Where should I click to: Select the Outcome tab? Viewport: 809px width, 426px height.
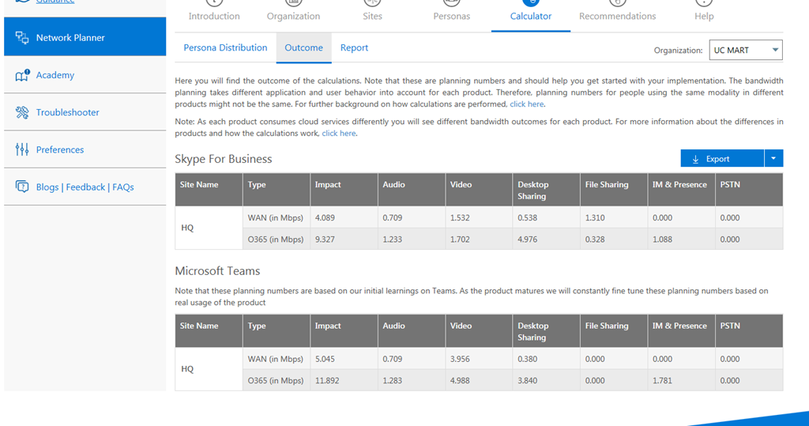coord(303,47)
